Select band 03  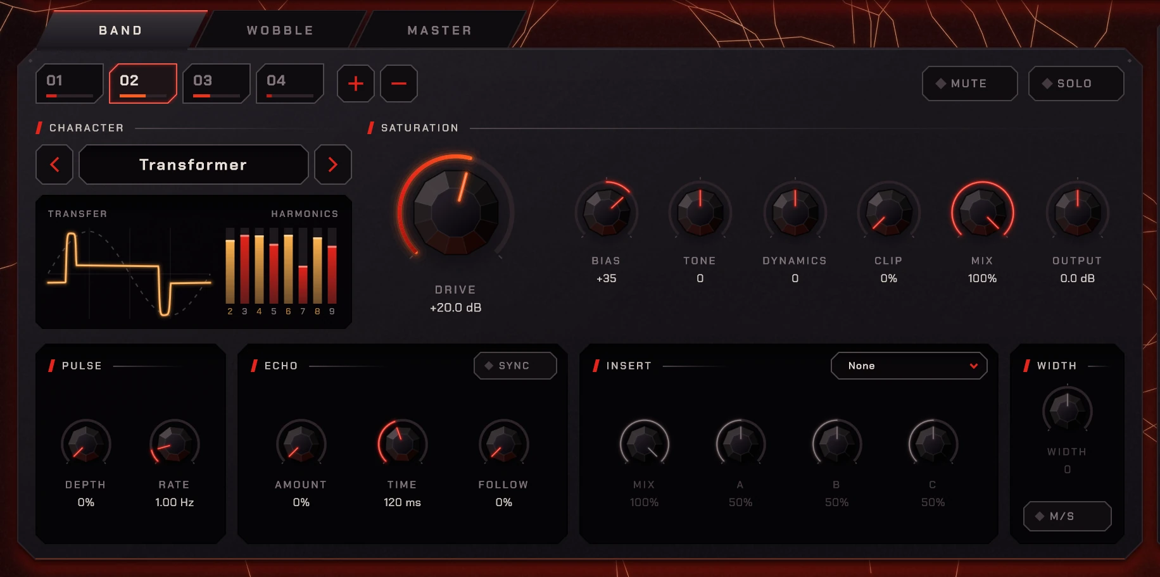coord(217,84)
